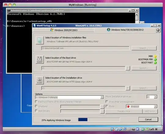165x134 pixels.
Task: Click the cmd window scrollbar thumb
Action: click(x=137, y=18)
